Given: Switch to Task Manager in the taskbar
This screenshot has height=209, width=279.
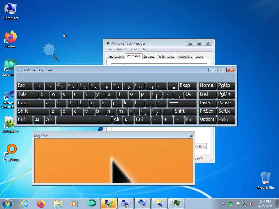Looking at the screenshot, I should (x=176, y=204).
